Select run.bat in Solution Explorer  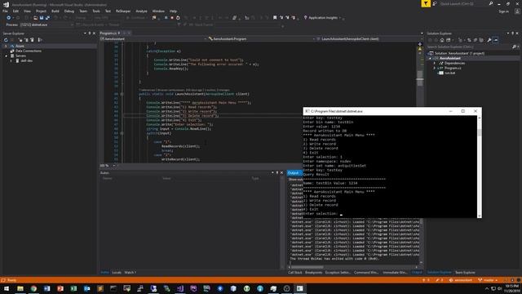[x=449, y=73]
